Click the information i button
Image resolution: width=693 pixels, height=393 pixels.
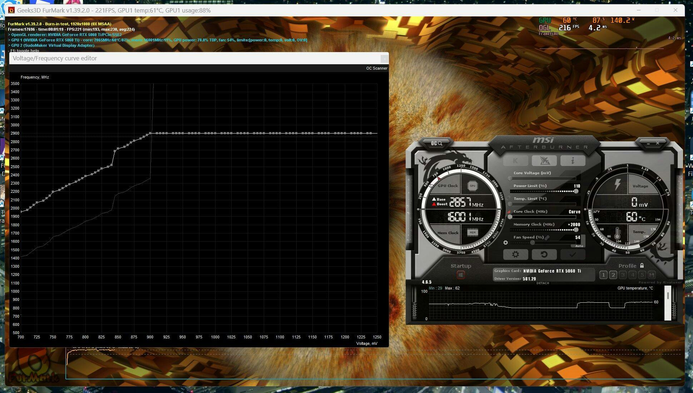pos(572,161)
